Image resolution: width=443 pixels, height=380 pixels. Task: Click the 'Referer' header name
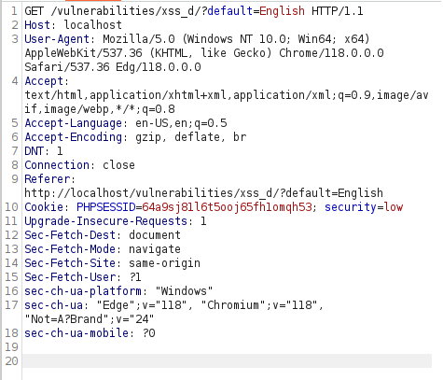coord(48,179)
